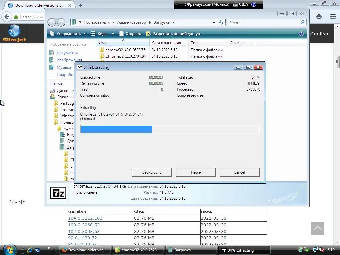Image resolution: width=340 pixels, height=255 pixels.
Task: Click the browser back arrow button
Action: pyautogui.click(x=7, y=17)
